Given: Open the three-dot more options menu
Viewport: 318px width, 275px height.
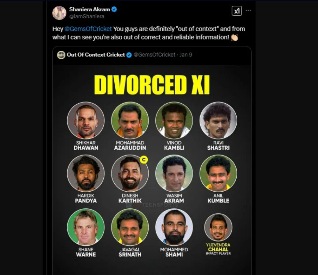Looking at the screenshot, I should [248, 11].
